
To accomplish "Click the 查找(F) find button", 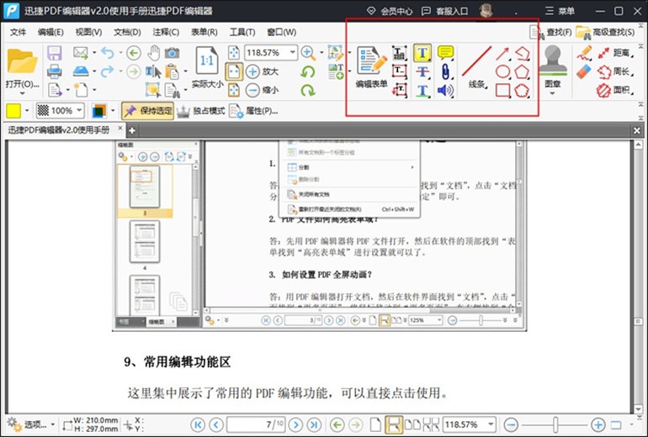I will (551, 32).
